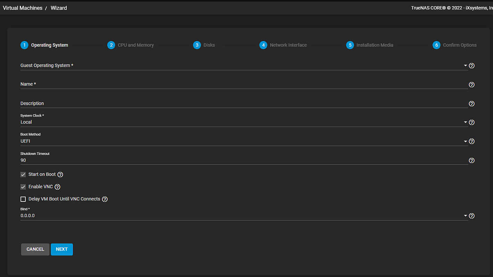Image resolution: width=493 pixels, height=277 pixels.
Task: Show help for System Clock setting
Action: (x=471, y=122)
